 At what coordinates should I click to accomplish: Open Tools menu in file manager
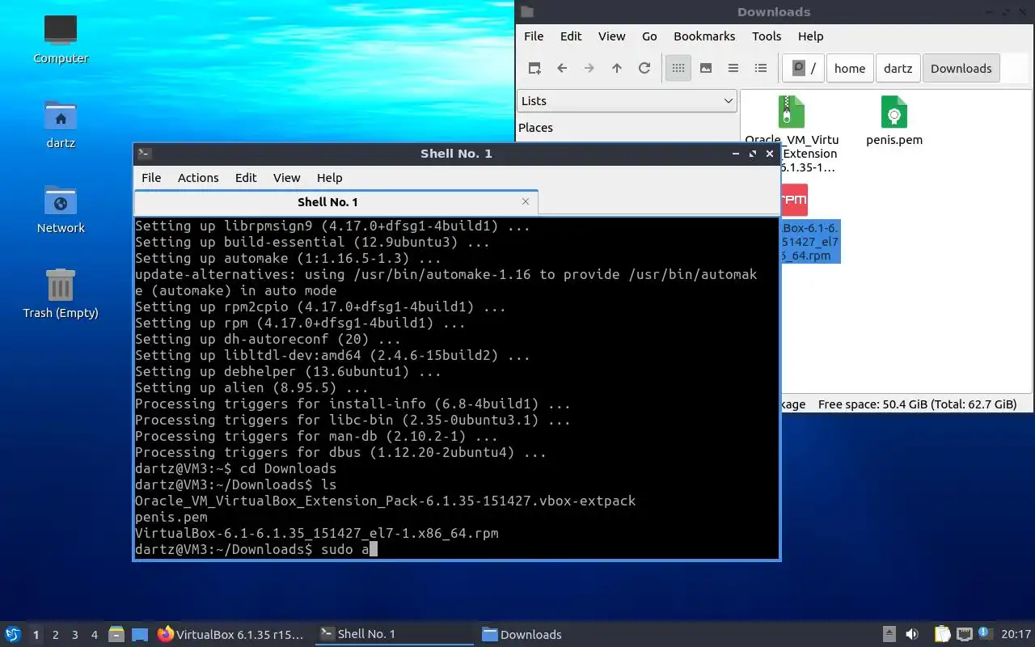coord(767,36)
